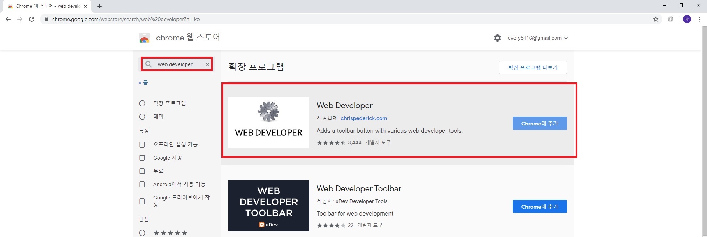
Task: Go back to the previous browser page
Action: pos(8,19)
